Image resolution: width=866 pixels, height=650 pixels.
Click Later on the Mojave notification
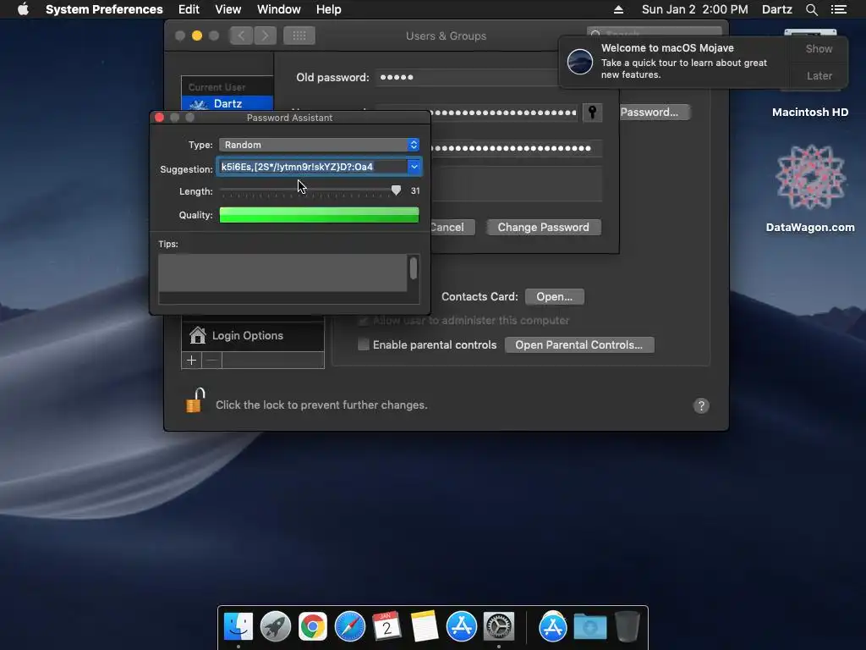[x=819, y=75]
